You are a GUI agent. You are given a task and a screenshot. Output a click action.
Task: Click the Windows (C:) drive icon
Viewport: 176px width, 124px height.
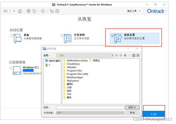(17, 71)
